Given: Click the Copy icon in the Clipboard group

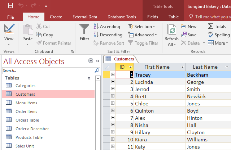Looking at the screenshot, I should click(x=44, y=35).
